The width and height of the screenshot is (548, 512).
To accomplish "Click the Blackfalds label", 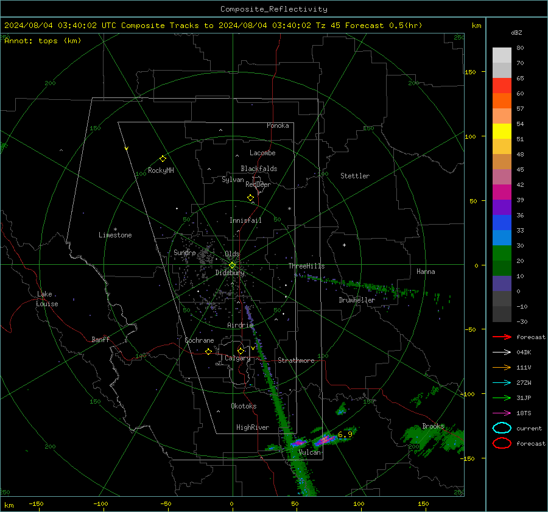I will pyautogui.click(x=259, y=169).
